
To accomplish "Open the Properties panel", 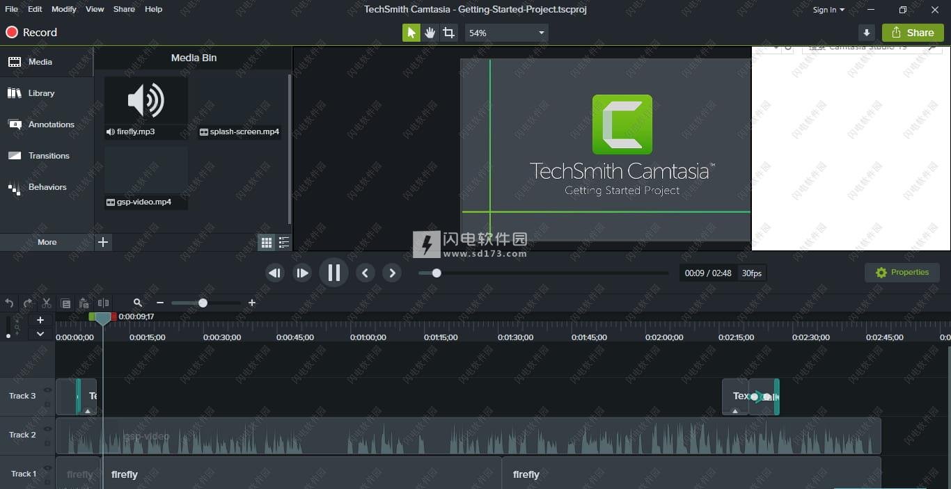I will coord(902,273).
